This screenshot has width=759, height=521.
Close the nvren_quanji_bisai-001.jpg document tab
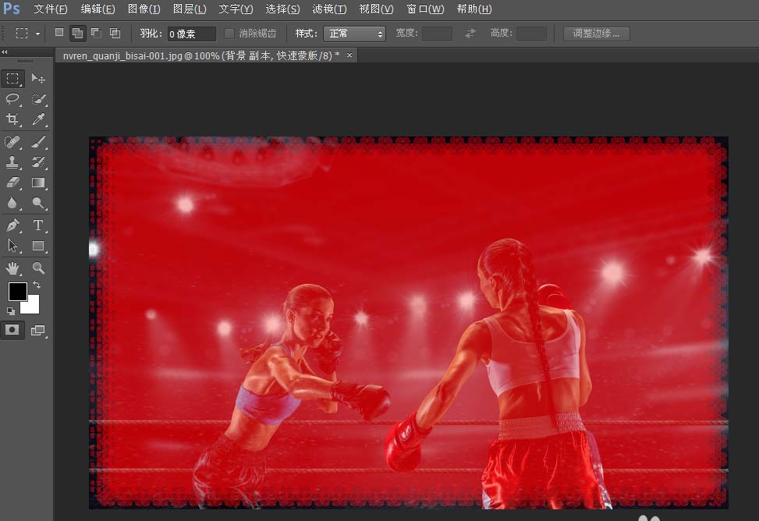349,55
